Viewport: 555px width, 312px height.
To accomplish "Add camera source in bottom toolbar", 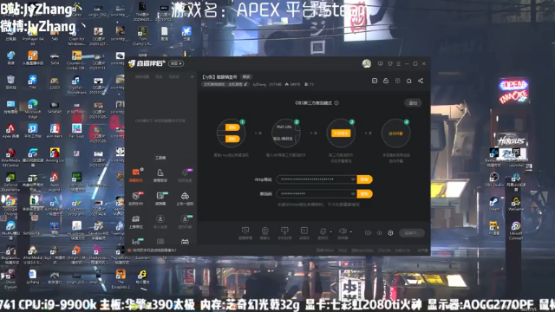I will (x=264, y=233).
